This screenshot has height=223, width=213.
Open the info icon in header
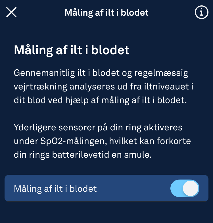coord(201,12)
